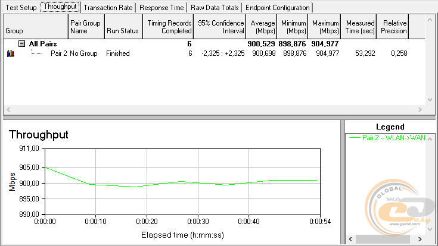Click the 95% Confidence Interval header
Image resolution: width=438 pixels, height=246 pixels.
click(219, 27)
